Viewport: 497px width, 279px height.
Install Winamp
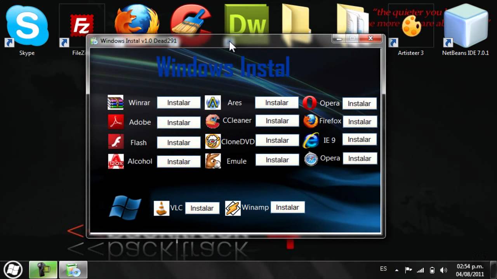(x=287, y=207)
